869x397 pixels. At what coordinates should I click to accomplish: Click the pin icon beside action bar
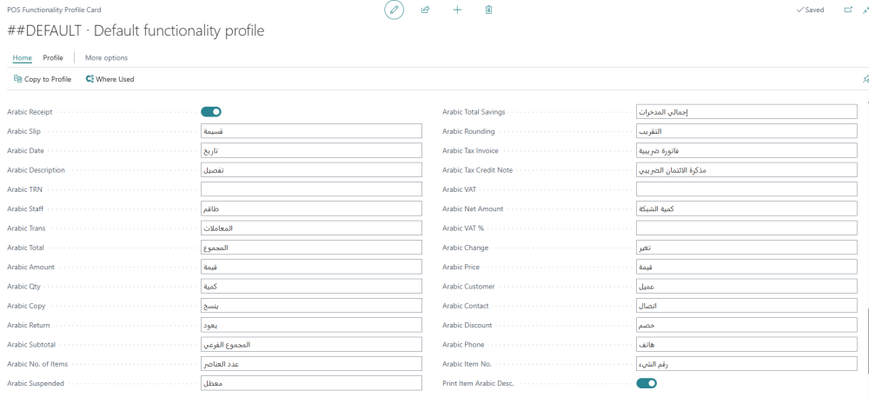click(x=866, y=80)
